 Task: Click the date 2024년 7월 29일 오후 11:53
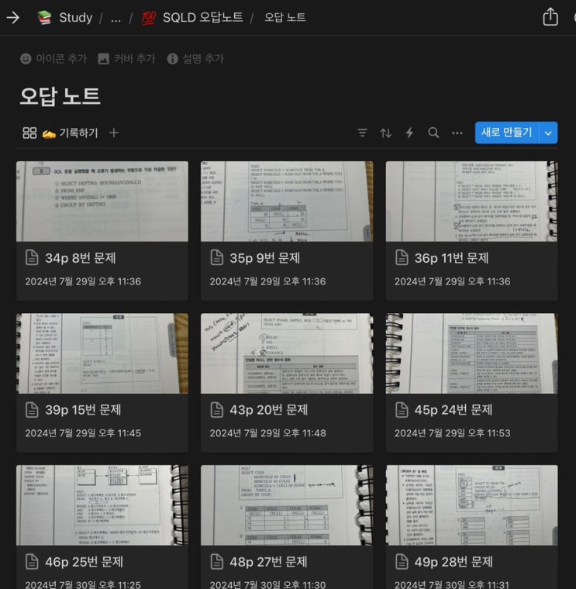click(x=453, y=433)
